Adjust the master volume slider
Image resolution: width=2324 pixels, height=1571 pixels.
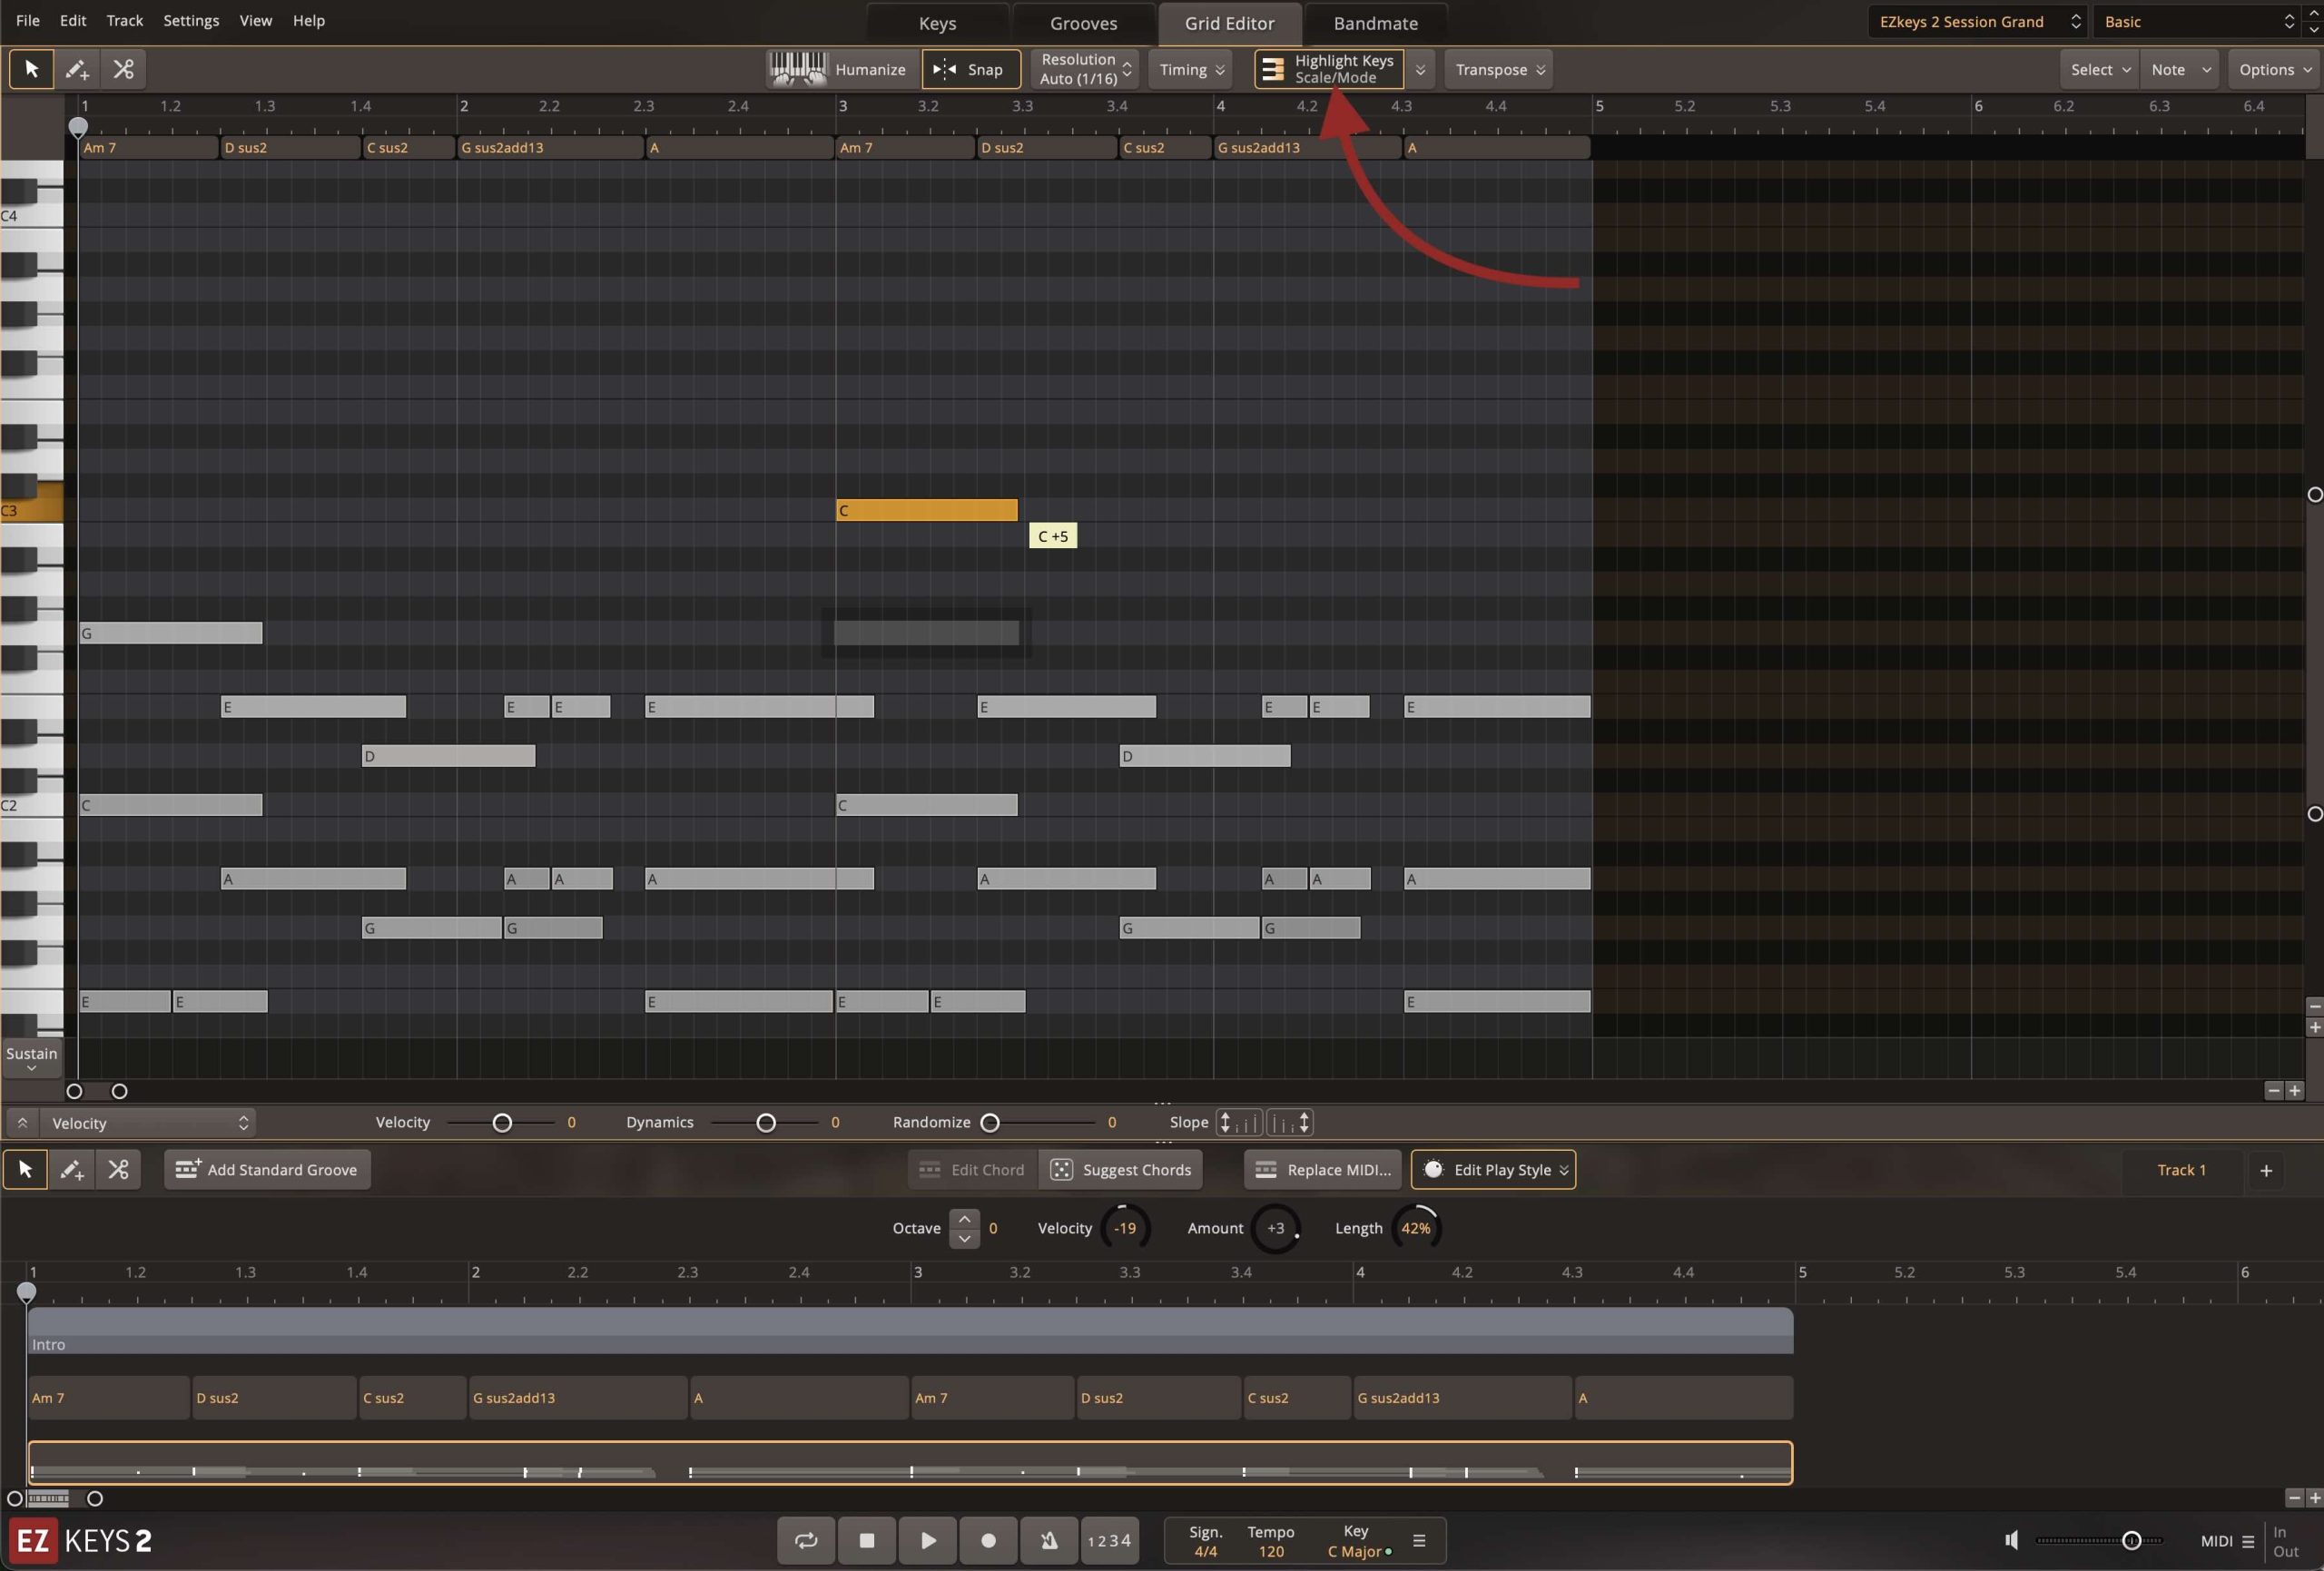point(2099,1540)
